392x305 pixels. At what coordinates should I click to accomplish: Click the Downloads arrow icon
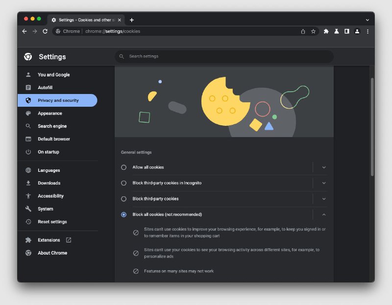tap(28, 183)
